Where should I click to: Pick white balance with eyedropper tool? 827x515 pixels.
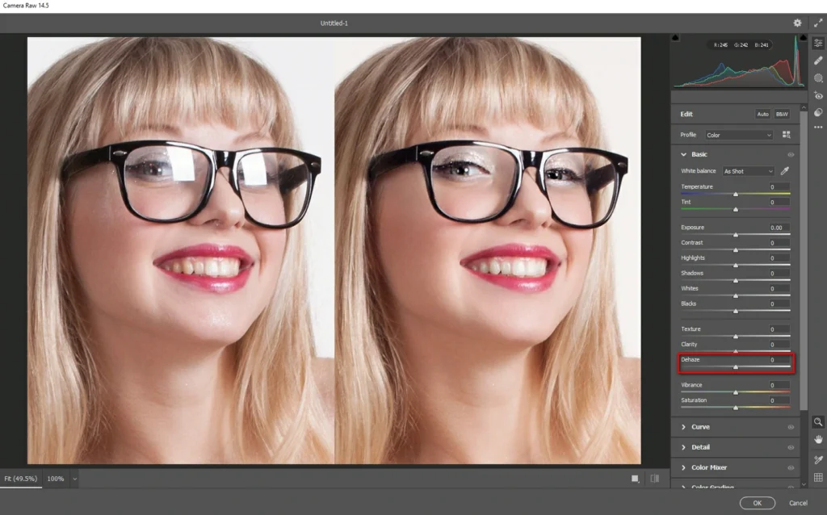click(x=785, y=171)
